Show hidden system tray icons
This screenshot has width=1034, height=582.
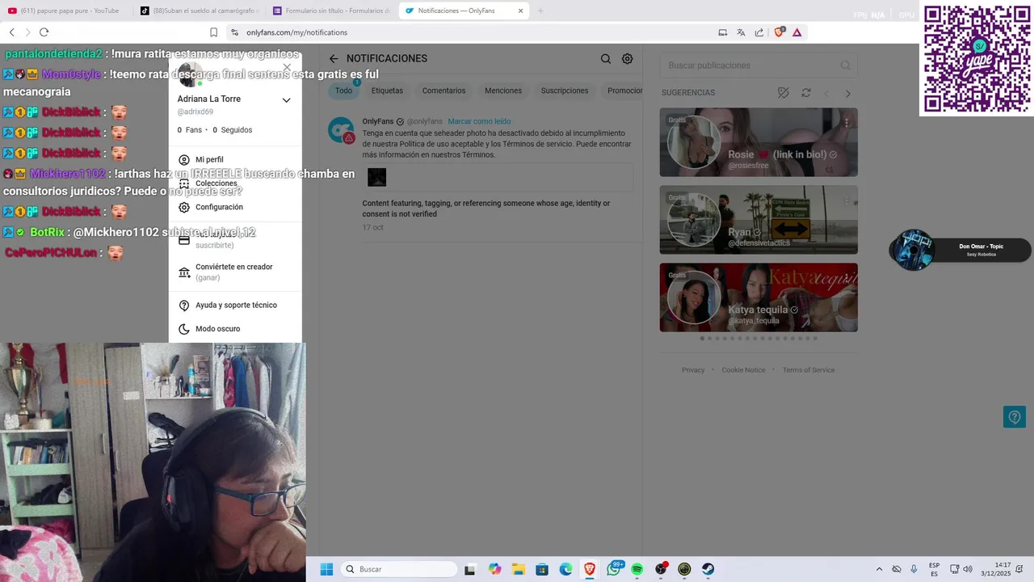[879, 569]
